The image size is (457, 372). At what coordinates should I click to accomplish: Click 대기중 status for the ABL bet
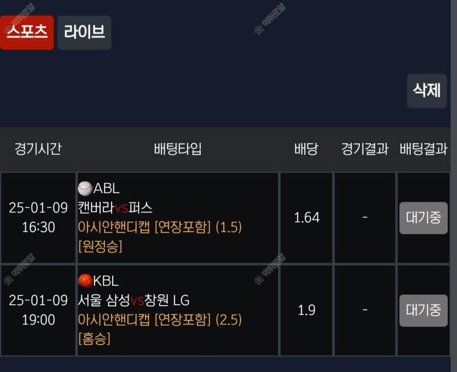pyautogui.click(x=423, y=218)
